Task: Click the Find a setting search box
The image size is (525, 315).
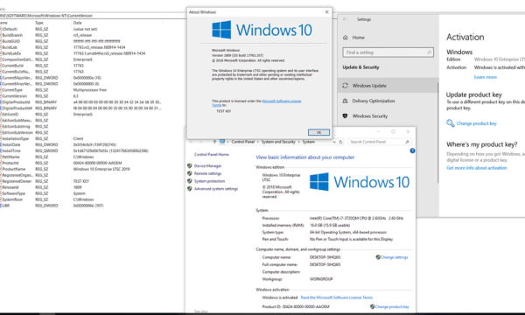Action: (388, 52)
